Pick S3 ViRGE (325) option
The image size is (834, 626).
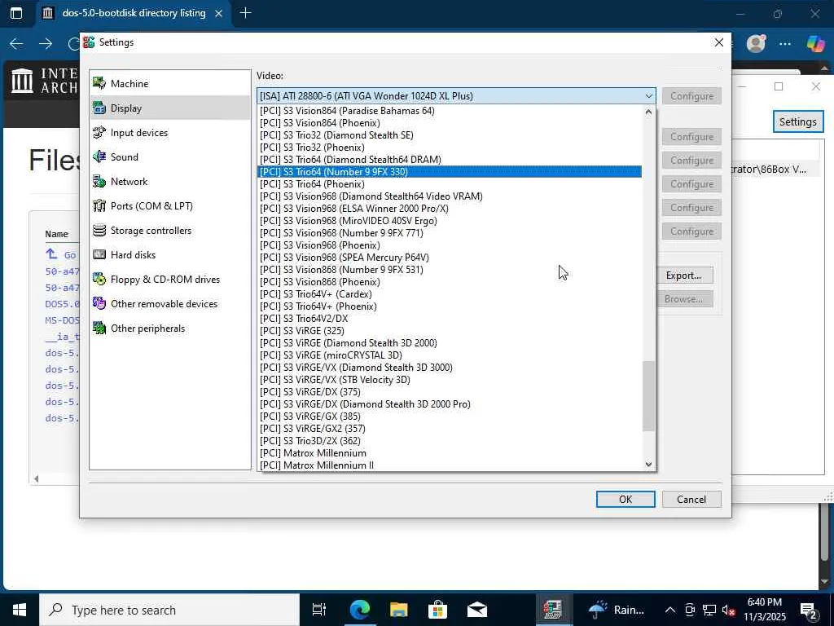450,331
